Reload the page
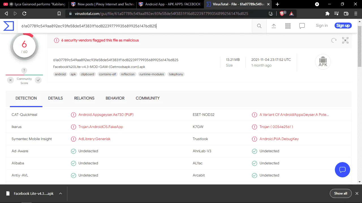362x203 pixels. coord(24,14)
